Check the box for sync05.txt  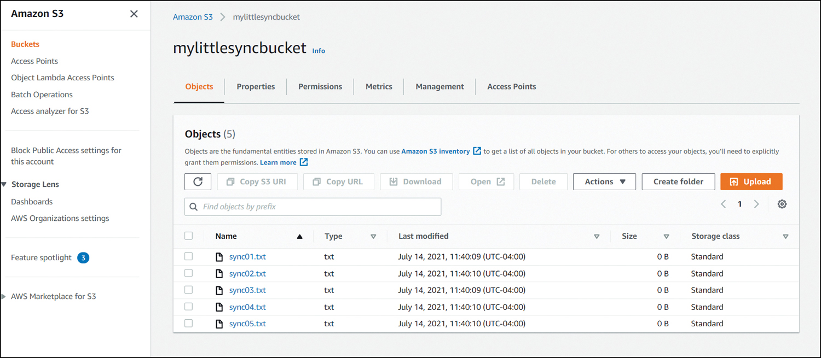[x=189, y=324]
